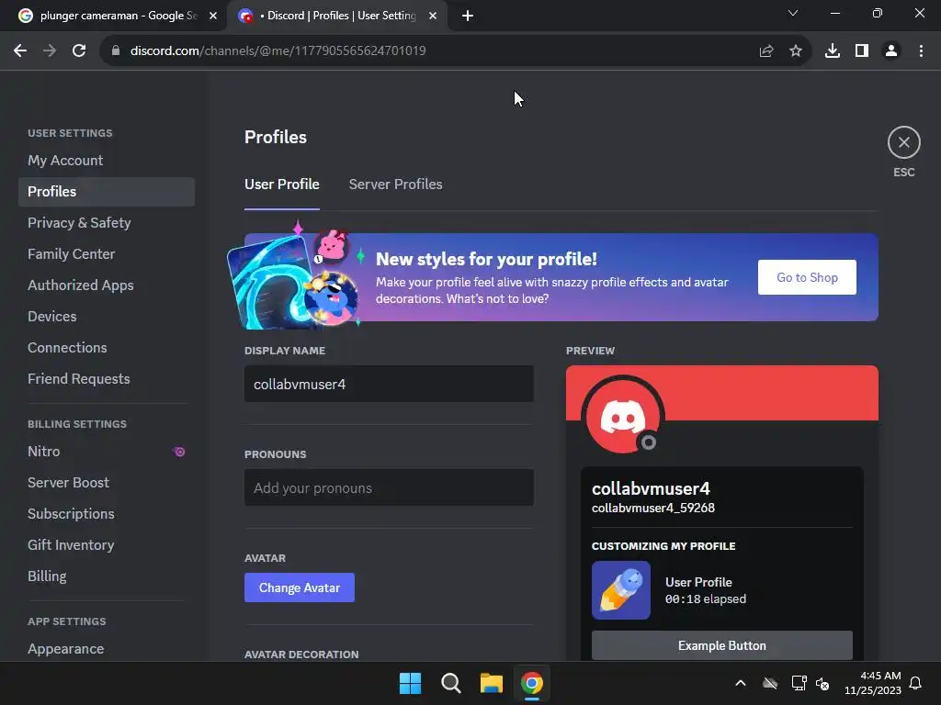The width and height of the screenshot is (941, 705).
Task: Click the browser address bar URL
Action: (278, 51)
